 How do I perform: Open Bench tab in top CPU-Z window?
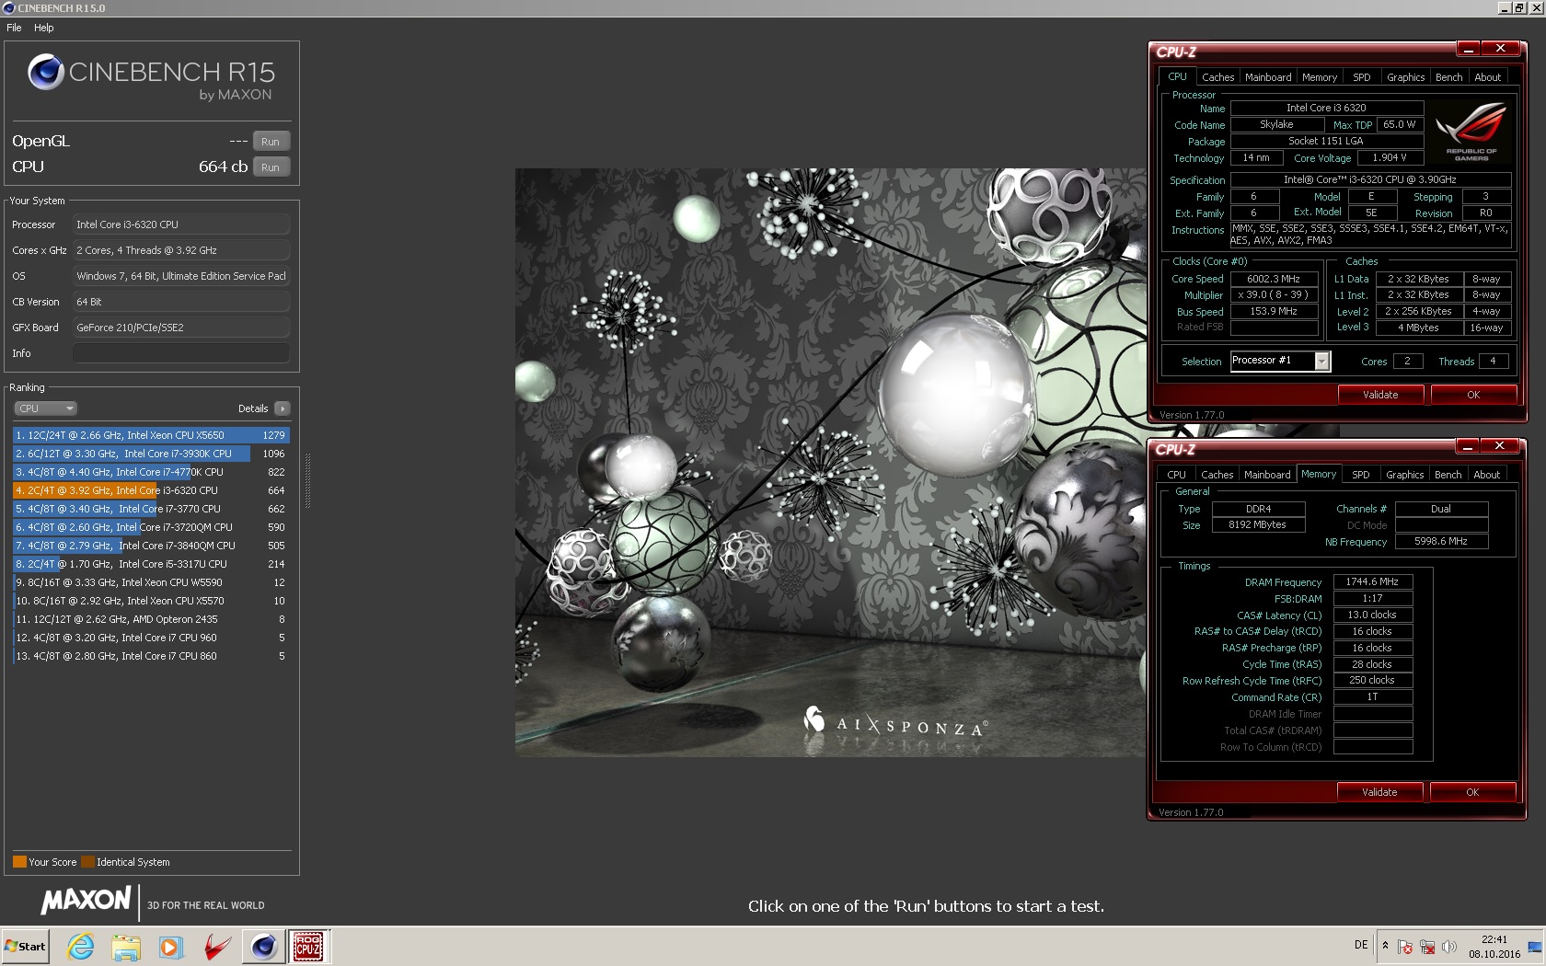pyautogui.click(x=1449, y=77)
